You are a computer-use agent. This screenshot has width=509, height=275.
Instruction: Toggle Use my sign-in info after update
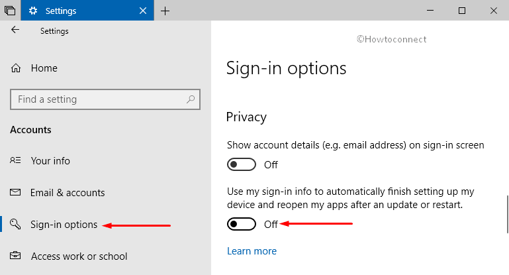click(x=242, y=224)
